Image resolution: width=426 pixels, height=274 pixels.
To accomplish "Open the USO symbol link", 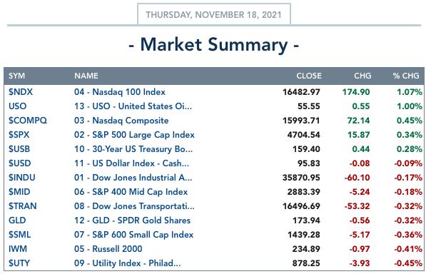I will [17, 106].
